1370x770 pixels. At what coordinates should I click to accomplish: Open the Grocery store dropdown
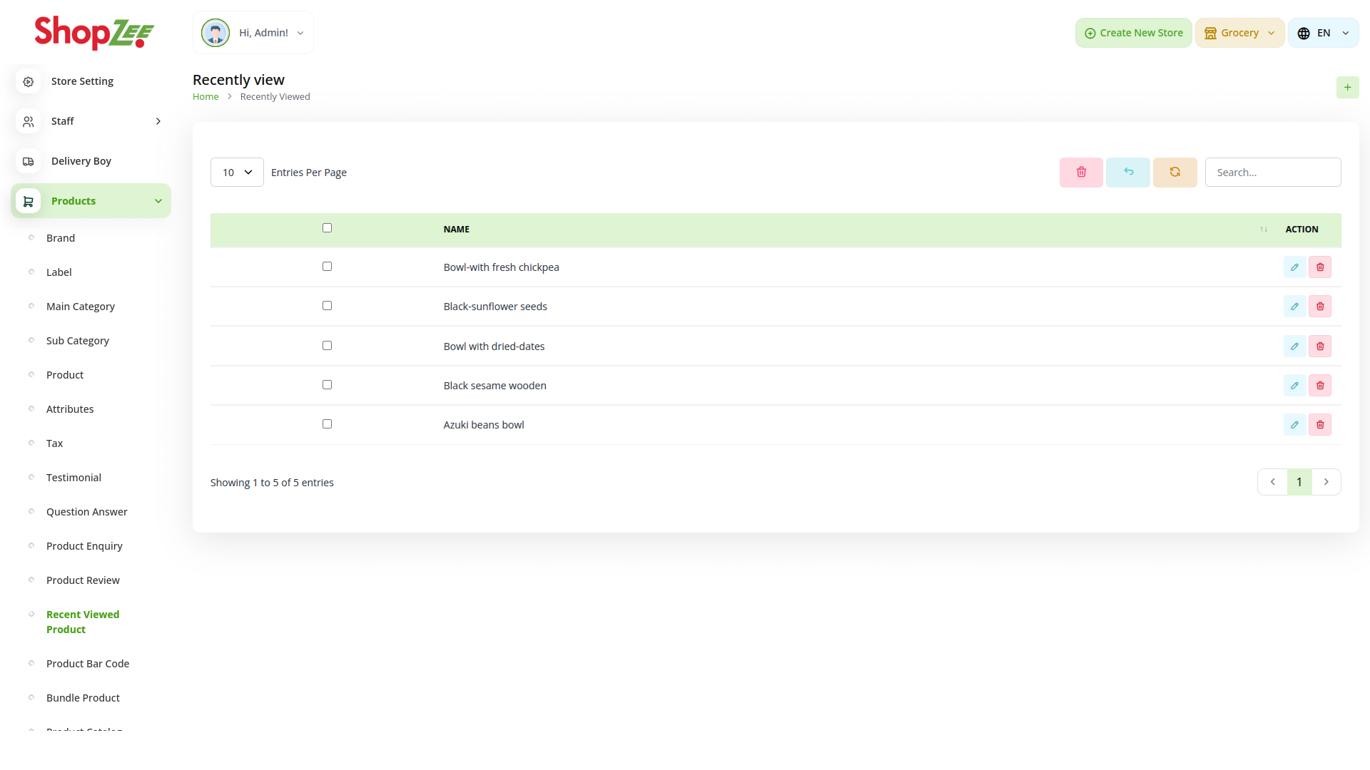click(1239, 33)
